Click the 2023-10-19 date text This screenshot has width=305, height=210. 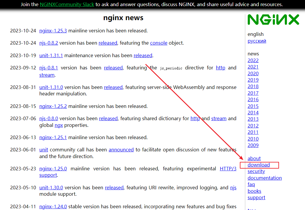(x=23, y=55)
